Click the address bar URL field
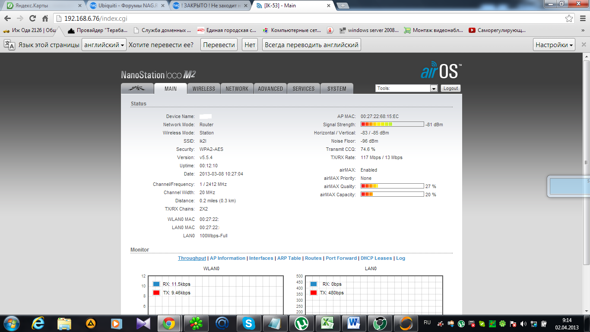This screenshot has width=590, height=332. point(309,19)
